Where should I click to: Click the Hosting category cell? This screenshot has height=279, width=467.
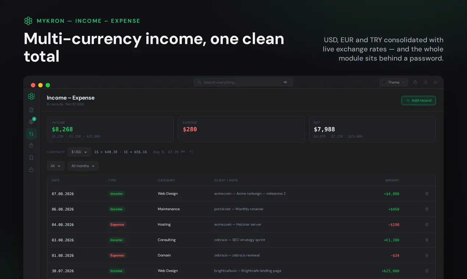(x=164, y=224)
